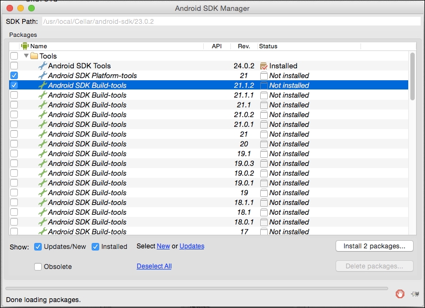Enable the Obsolete filter checkbox

38,267
